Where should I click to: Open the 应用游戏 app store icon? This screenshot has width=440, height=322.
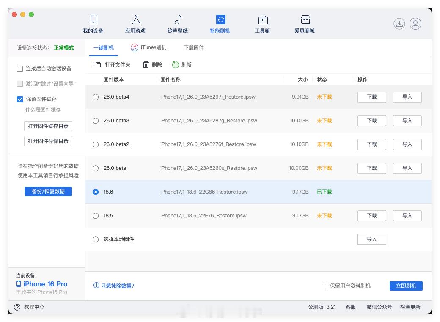136,19
